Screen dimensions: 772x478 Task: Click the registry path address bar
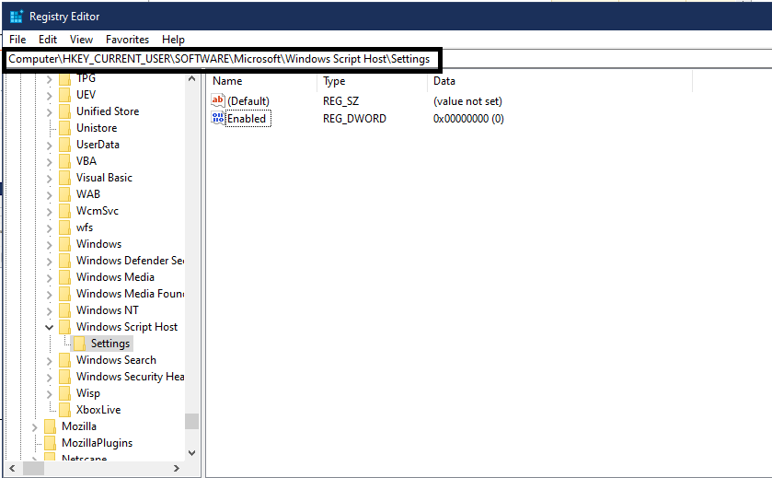pos(223,59)
